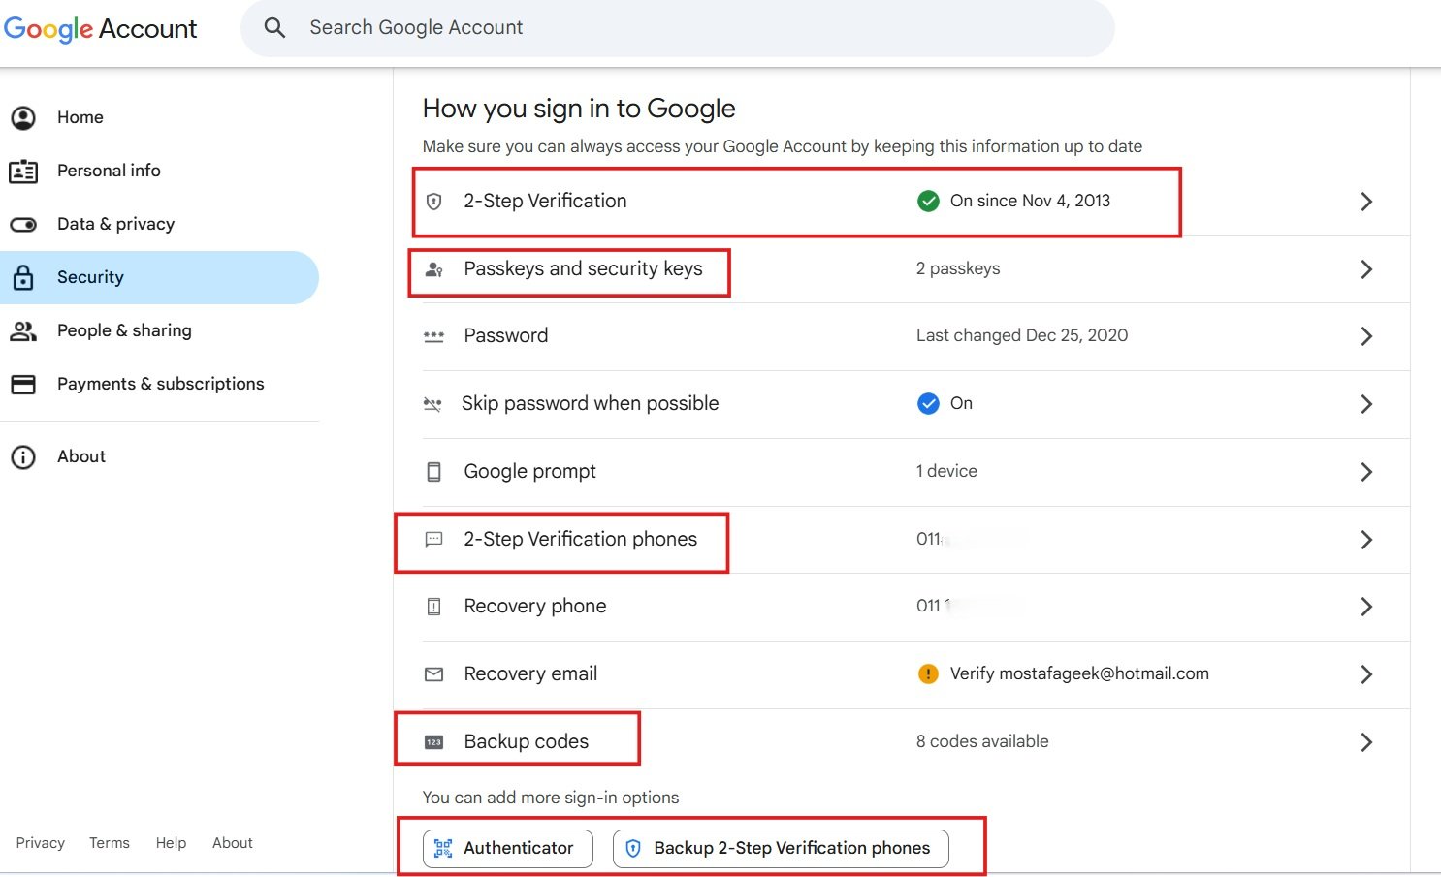Viewport: 1441px width, 877px height.
Task: Open Home in sidebar
Action: [x=160, y=117]
